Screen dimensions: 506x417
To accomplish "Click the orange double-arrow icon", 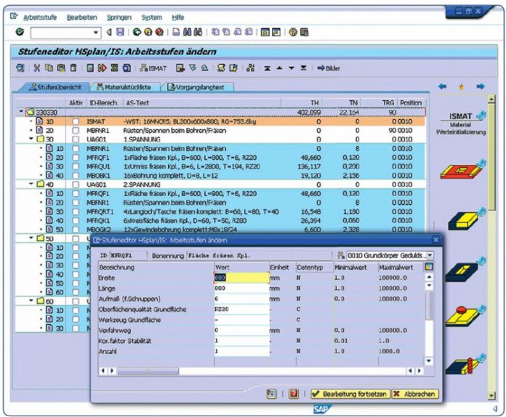I will (x=103, y=68).
